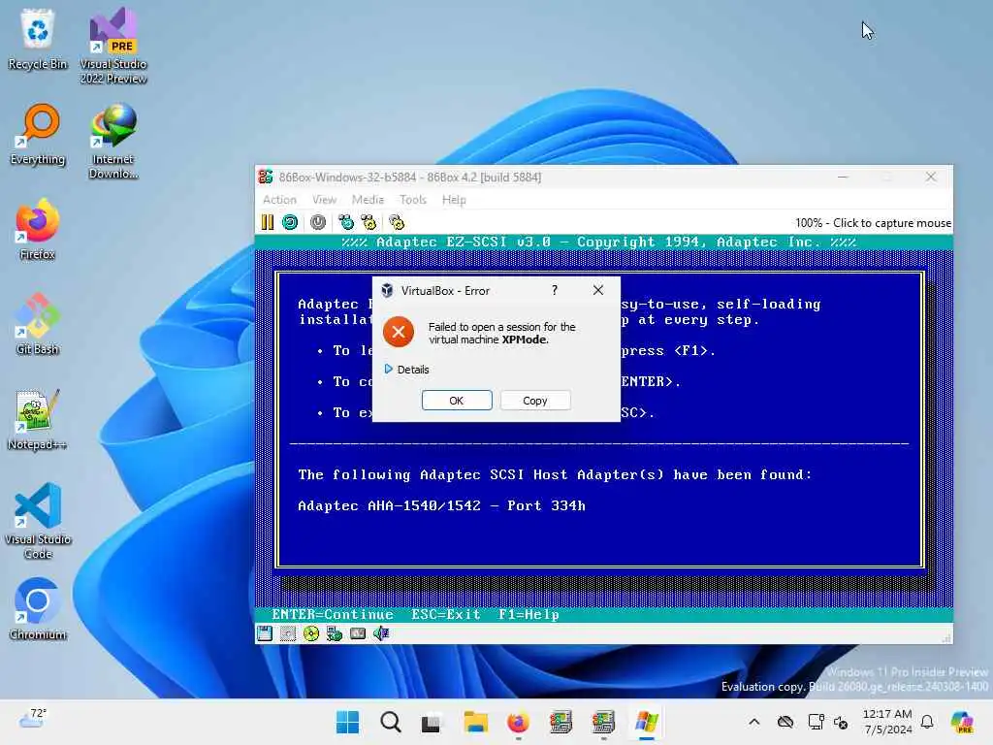Screen dimensions: 993x745
Task: Click the gray device icon beside the speaker
Action: click(x=358, y=633)
